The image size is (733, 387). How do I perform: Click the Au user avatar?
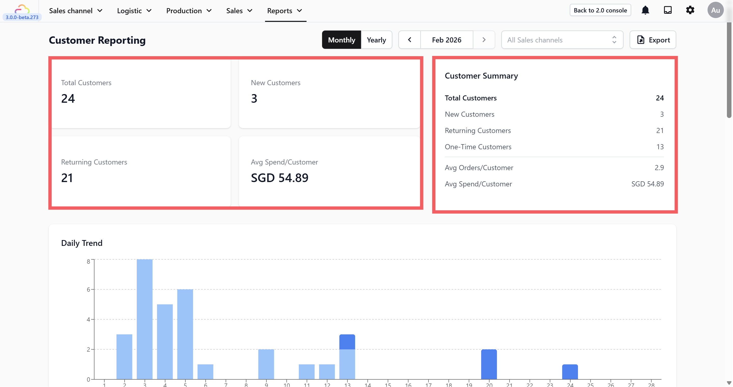[715, 10]
